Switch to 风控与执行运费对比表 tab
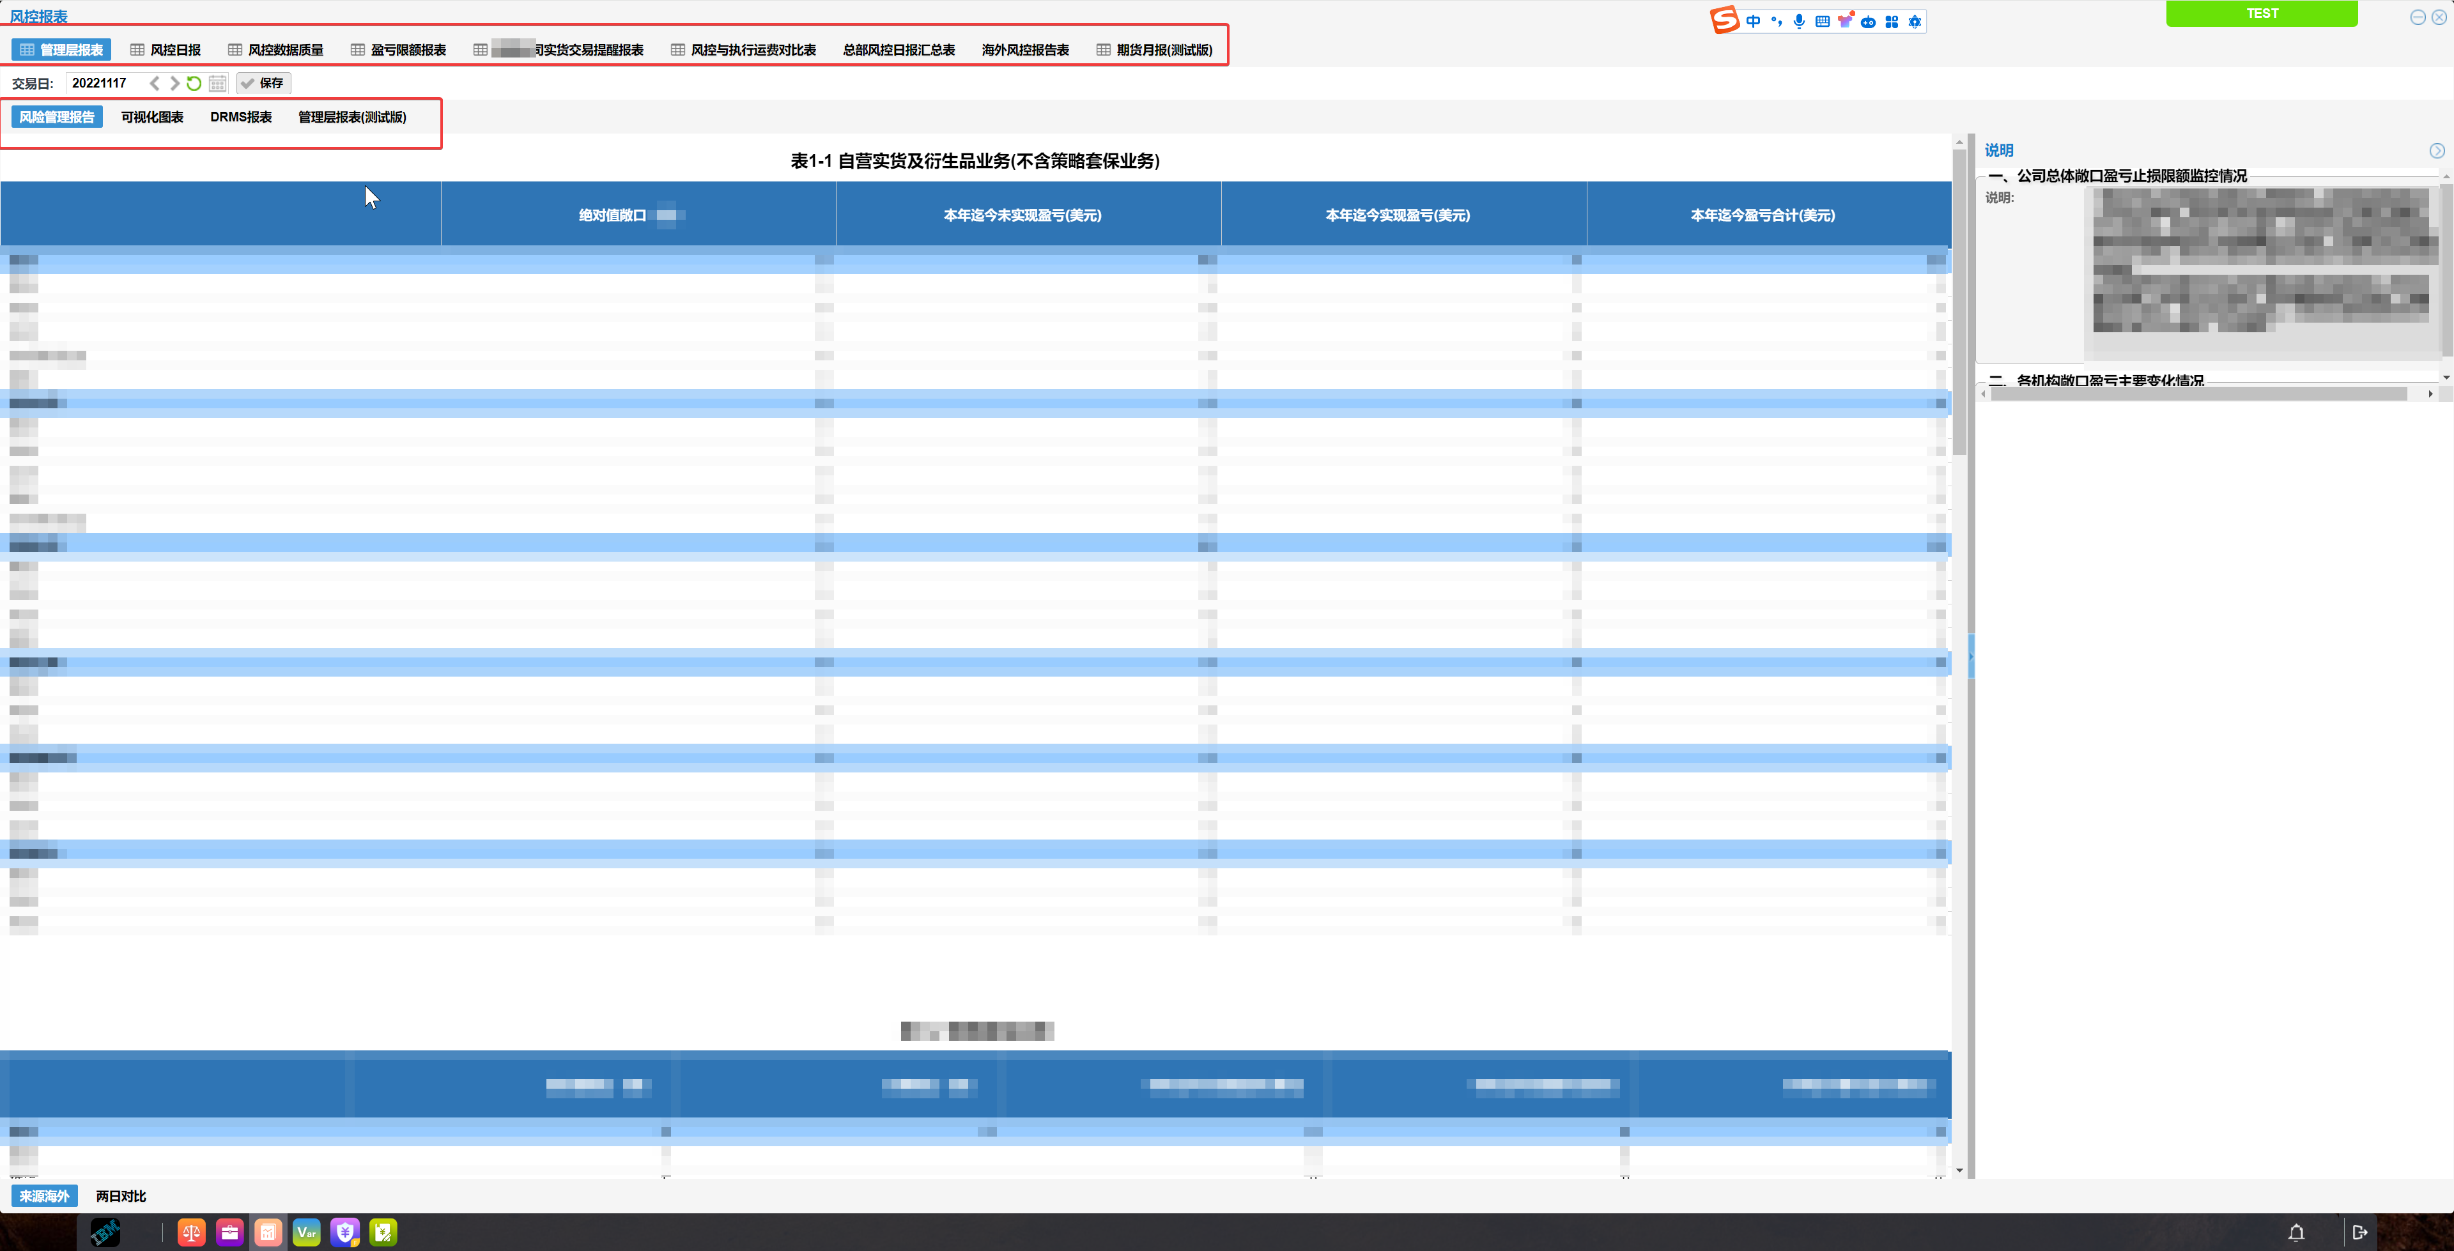Screen dimensions: 2454x1251 (x=744, y=50)
